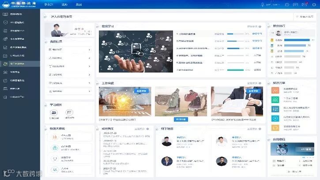The height and width of the screenshot is (180, 320).
Task: Select the third top navigation tab
Action: pyautogui.click(x=79, y=4)
